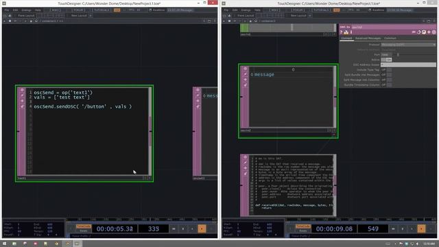Click operator help question mark icon
The width and height of the screenshot is (439, 247).
tap(342, 32)
